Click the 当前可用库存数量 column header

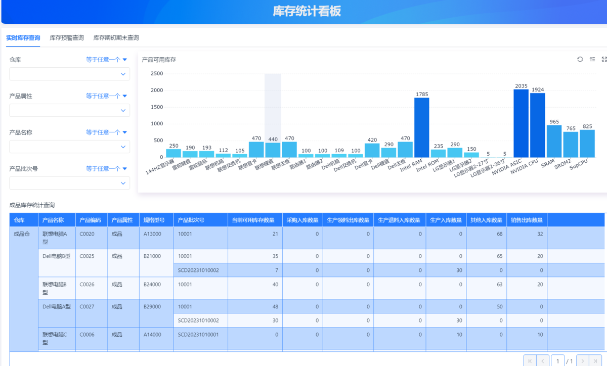pos(253,220)
